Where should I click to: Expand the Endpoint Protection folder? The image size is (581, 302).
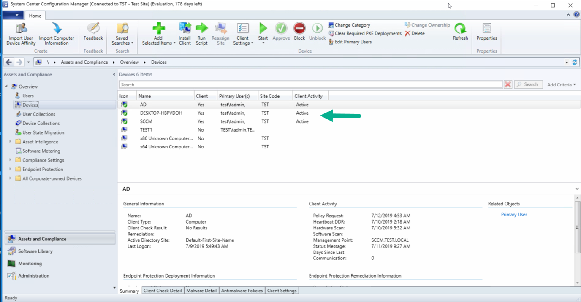click(10, 169)
